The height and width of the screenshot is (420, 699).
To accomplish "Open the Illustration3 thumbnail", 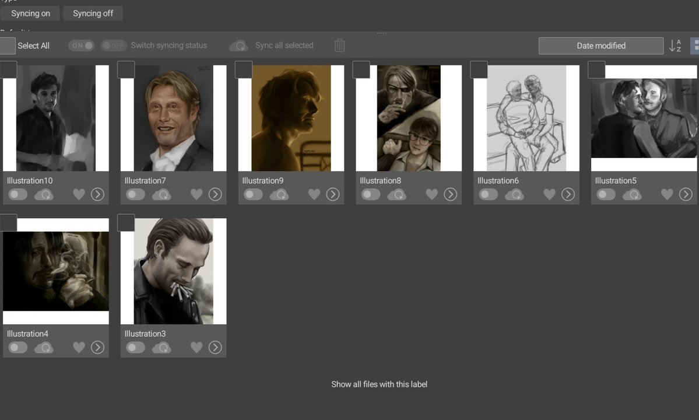I will (173, 271).
